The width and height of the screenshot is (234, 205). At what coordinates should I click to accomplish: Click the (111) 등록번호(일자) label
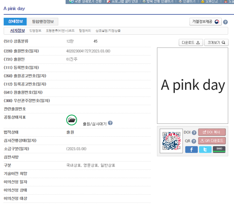[x=21, y=68]
